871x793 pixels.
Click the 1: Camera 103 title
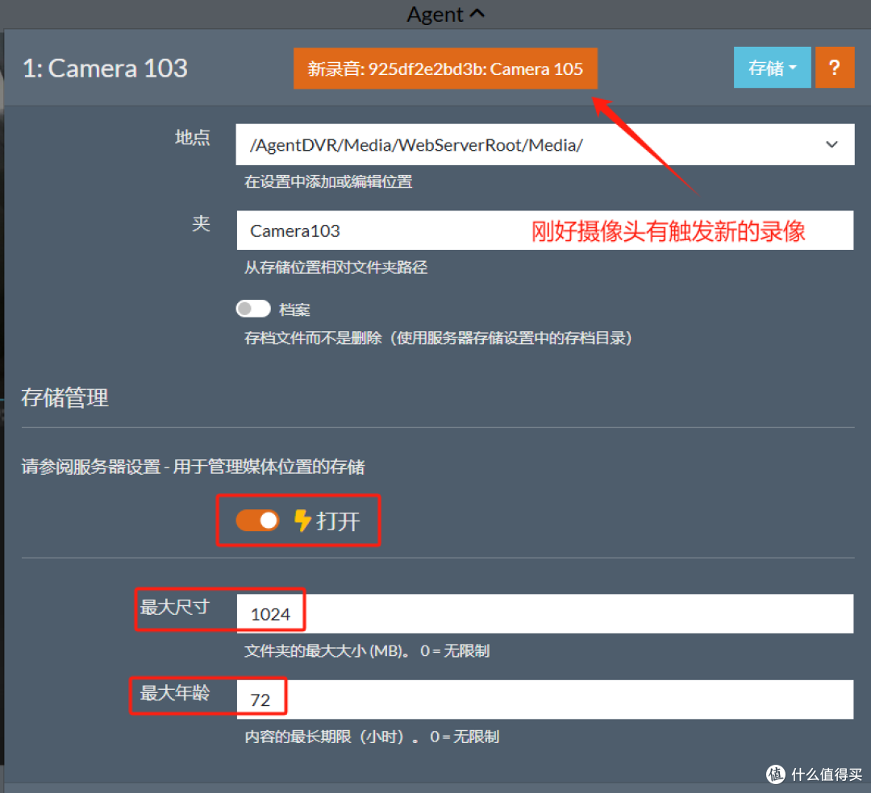pos(105,69)
